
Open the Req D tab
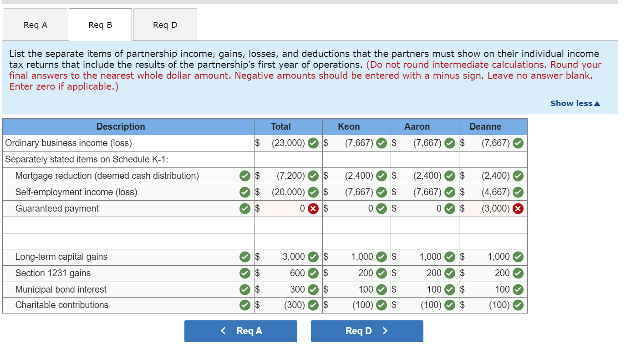tap(165, 25)
